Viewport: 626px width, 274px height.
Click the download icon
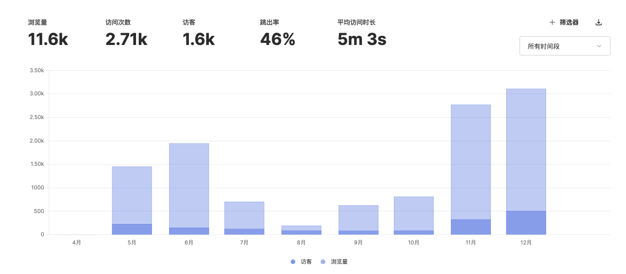[599, 22]
